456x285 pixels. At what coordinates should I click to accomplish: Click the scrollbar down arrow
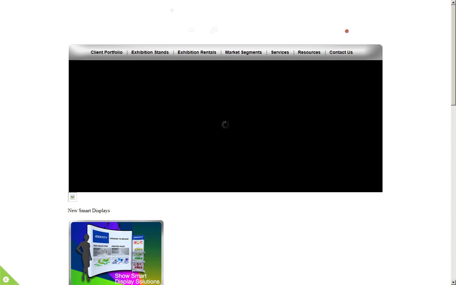[453, 282]
